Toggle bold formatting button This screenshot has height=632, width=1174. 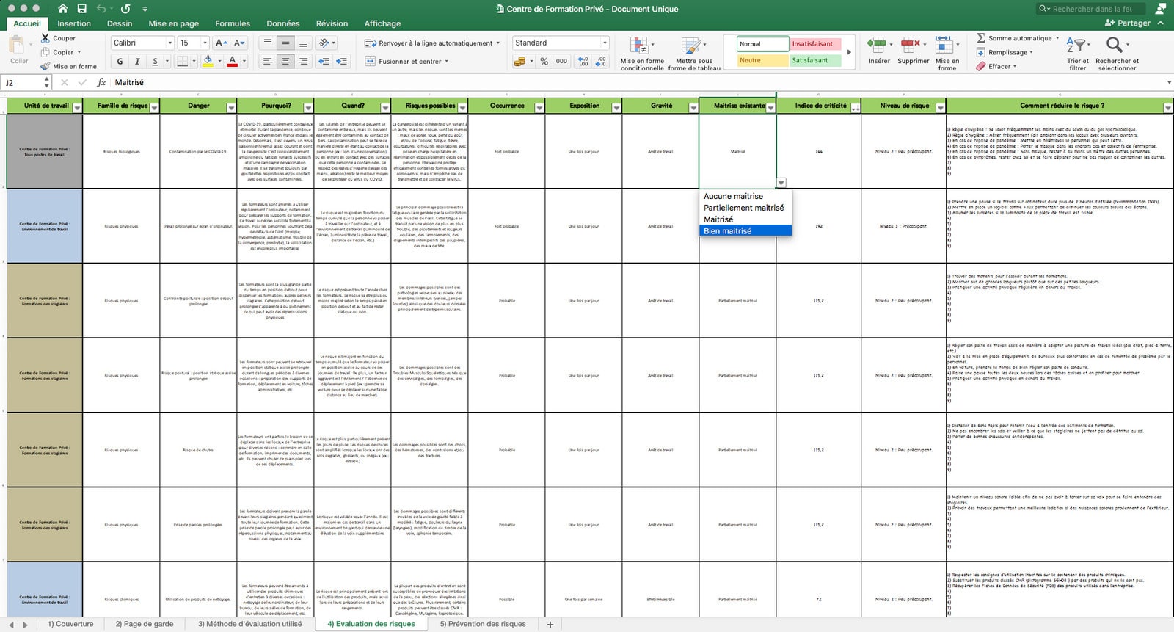coord(120,62)
